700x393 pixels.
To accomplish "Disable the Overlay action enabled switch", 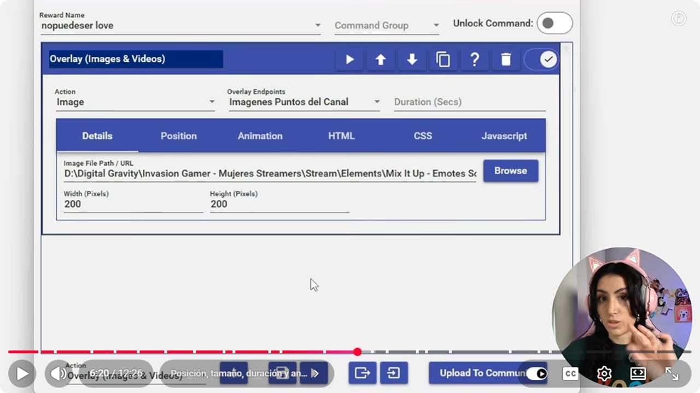I will click(541, 59).
